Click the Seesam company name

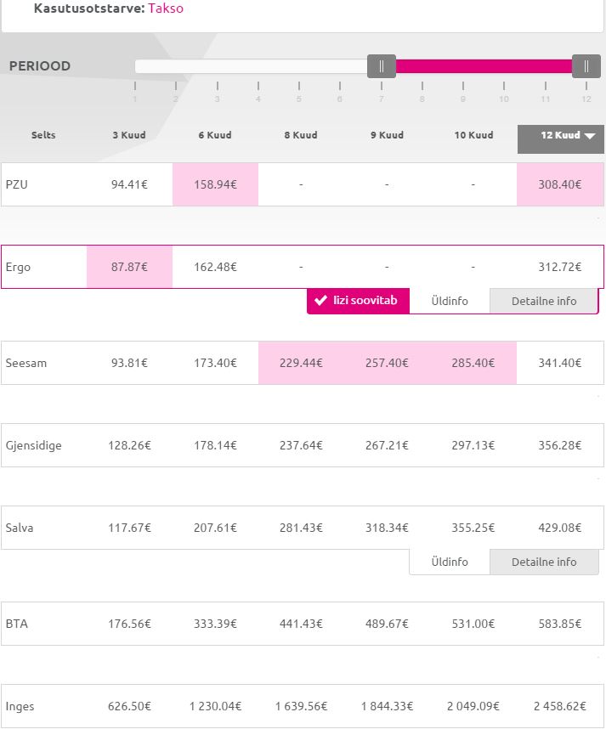click(26, 363)
